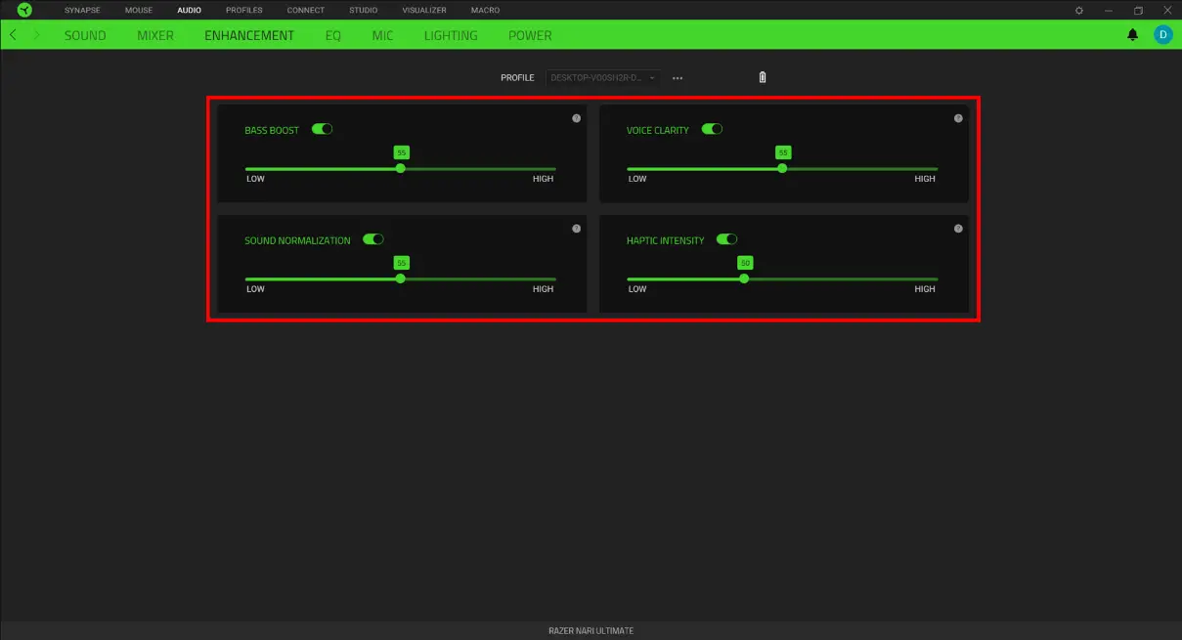
Task: Open the Profile dropdown
Action: [602, 77]
